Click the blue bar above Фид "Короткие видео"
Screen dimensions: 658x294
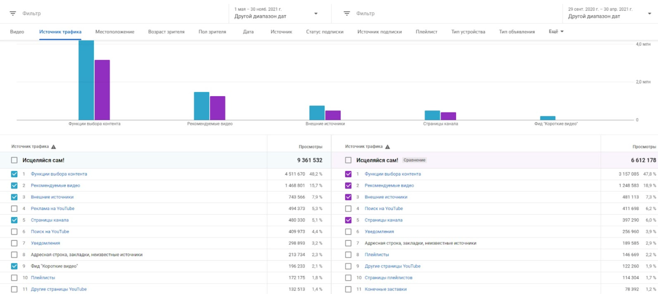548,118
